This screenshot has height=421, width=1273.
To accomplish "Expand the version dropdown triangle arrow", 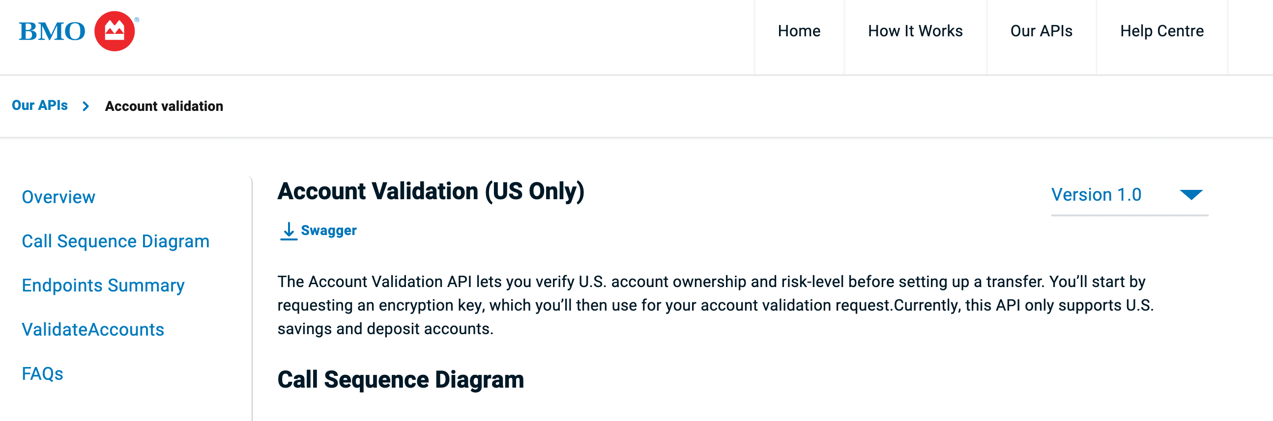I will pyautogui.click(x=1191, y=194).
